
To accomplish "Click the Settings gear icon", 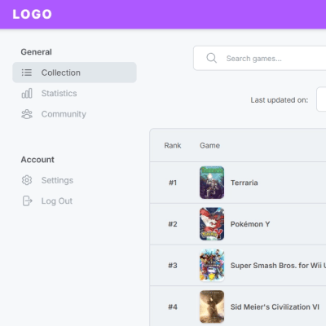I will pyautogui.click(x=27, y=180).
